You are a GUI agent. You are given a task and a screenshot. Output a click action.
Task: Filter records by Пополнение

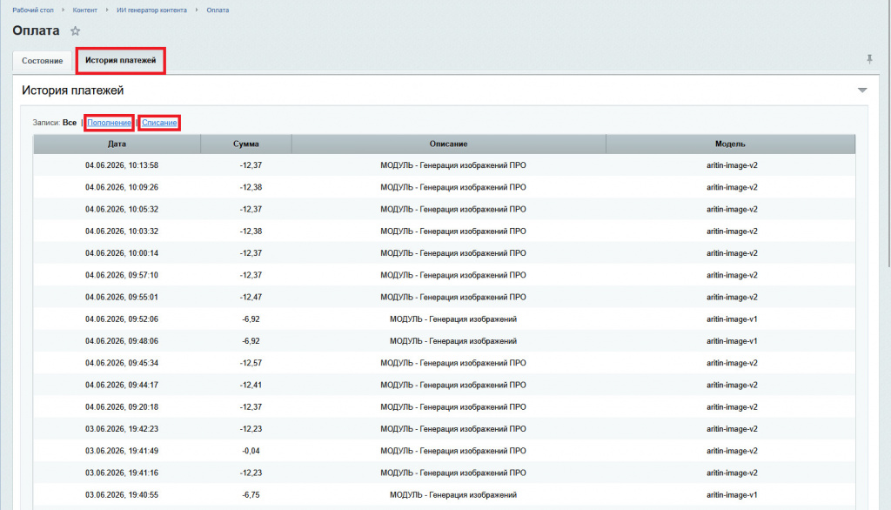[x=109, y=123]
